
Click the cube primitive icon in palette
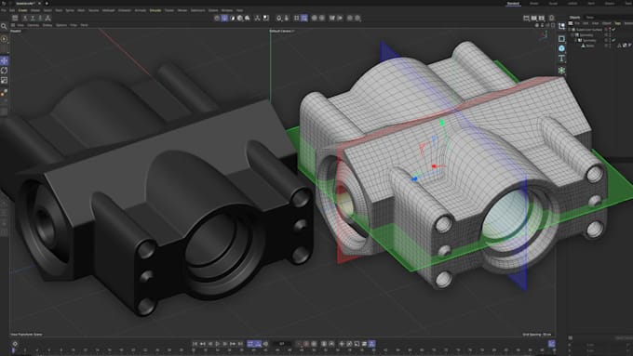click(x=561, y=39)
